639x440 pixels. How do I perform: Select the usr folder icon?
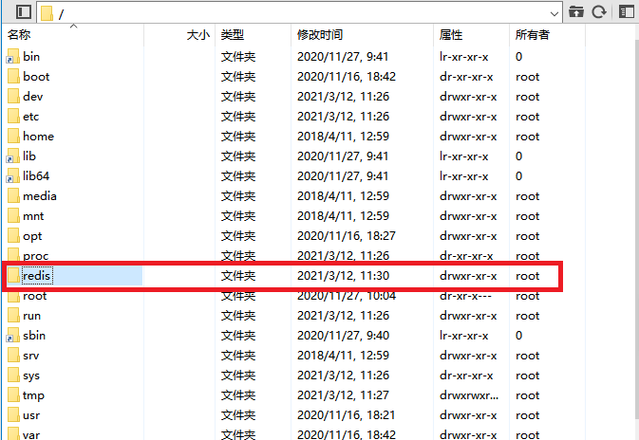click(x=13, y=415)
